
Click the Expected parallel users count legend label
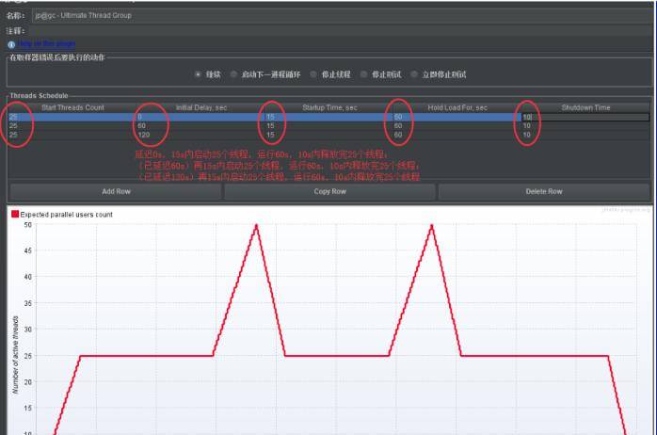(66, 215)
